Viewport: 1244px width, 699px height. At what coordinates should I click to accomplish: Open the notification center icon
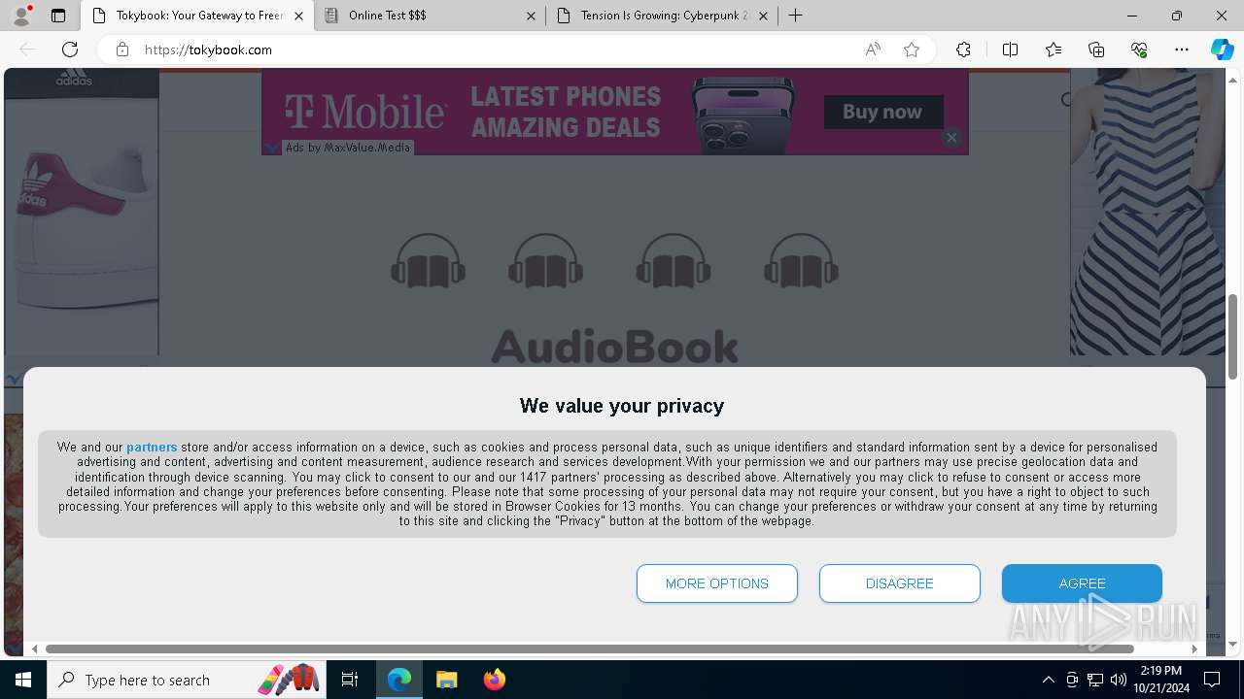click(x=1212, y=680)
